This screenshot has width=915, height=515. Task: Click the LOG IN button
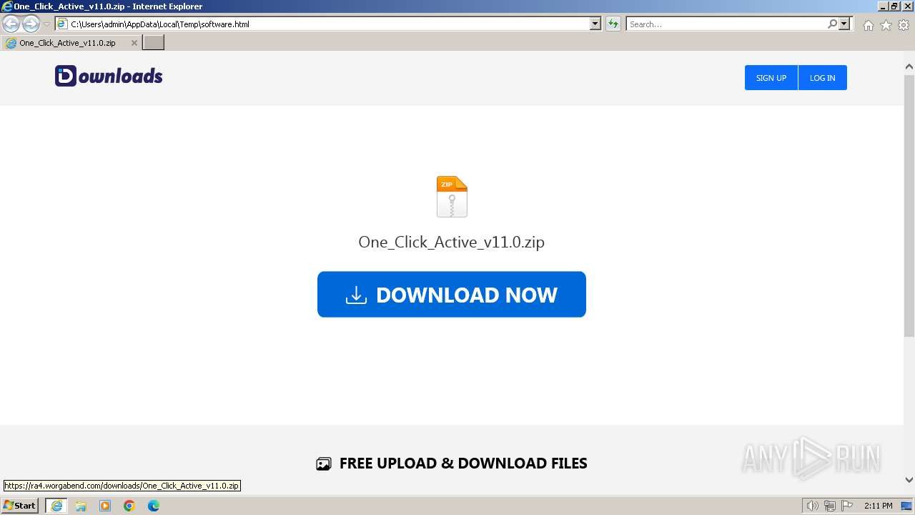(822, 78)
